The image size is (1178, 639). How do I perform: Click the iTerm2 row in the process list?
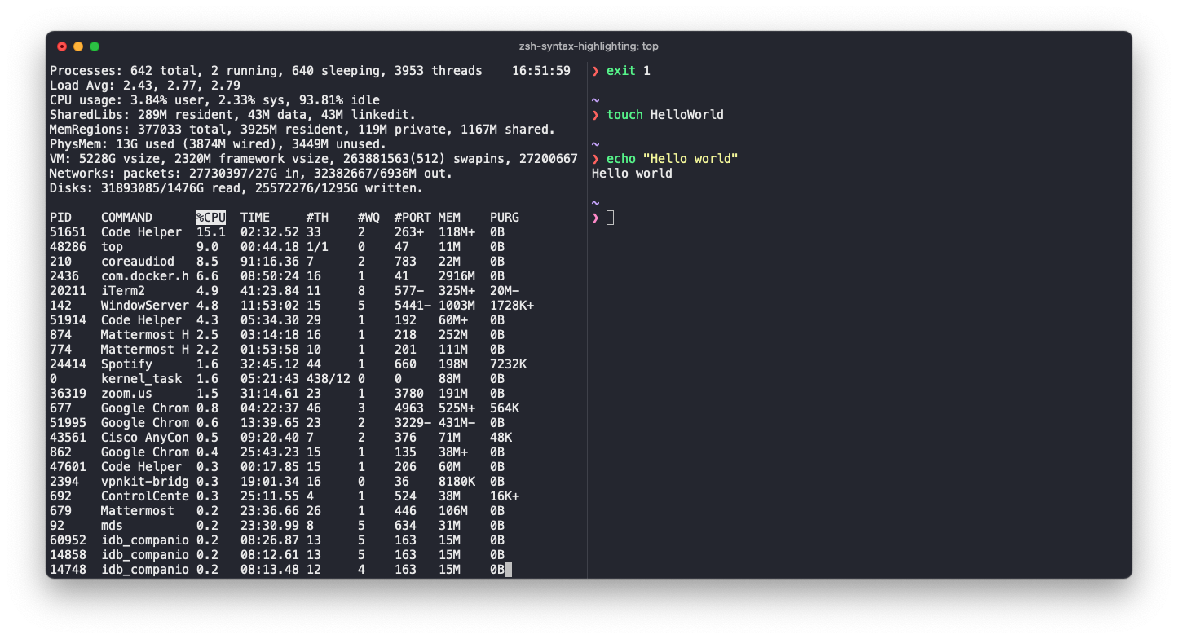coord(122,290)
